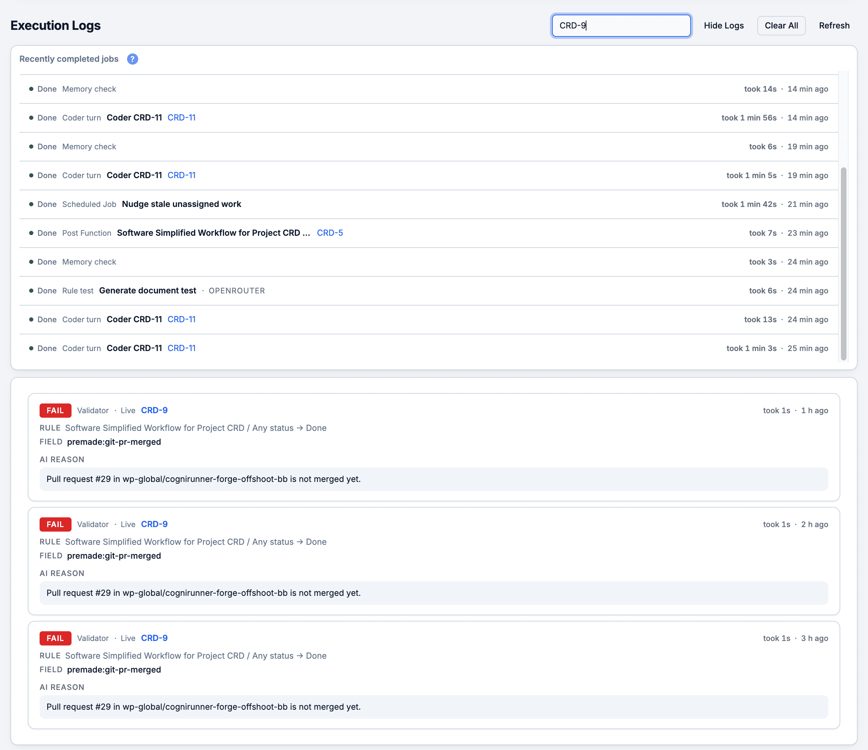Open CRD-9 link in the 1 h ago log

(x=154, y=410)
